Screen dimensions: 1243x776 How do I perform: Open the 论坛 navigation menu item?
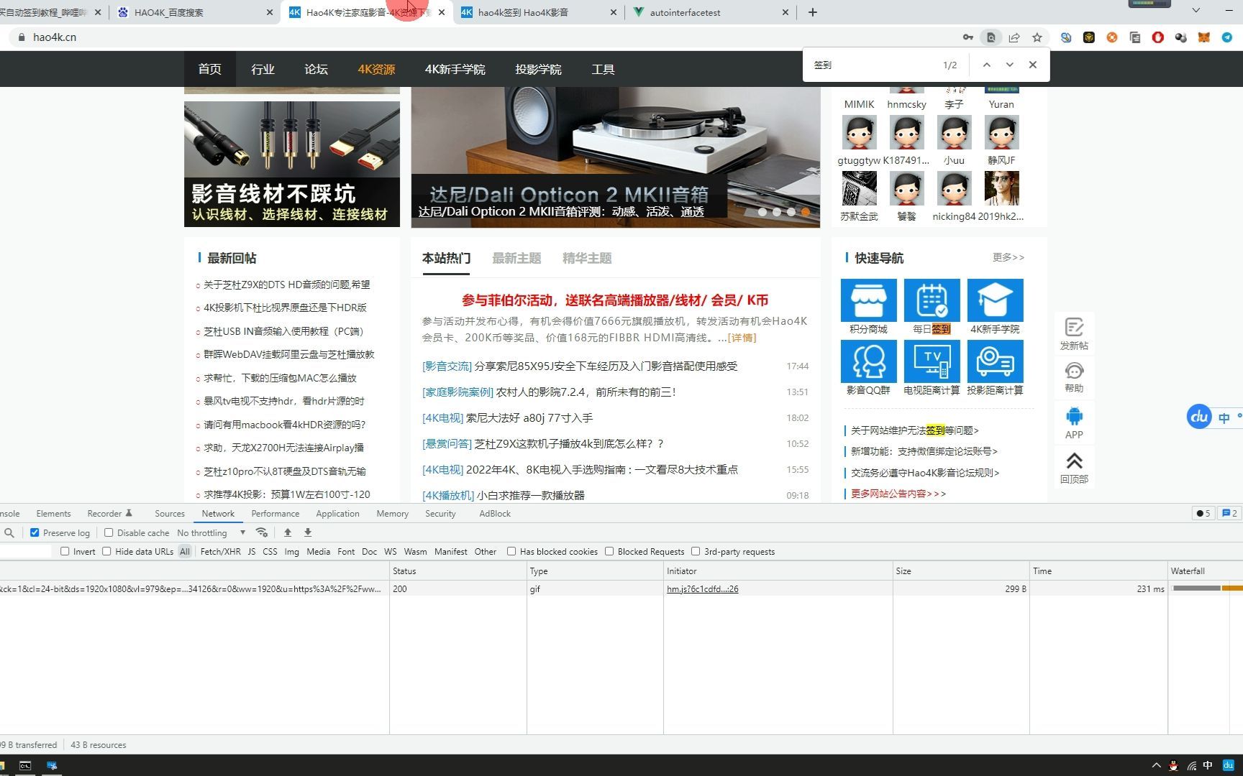pyautogui.click(x=316, y=69)
